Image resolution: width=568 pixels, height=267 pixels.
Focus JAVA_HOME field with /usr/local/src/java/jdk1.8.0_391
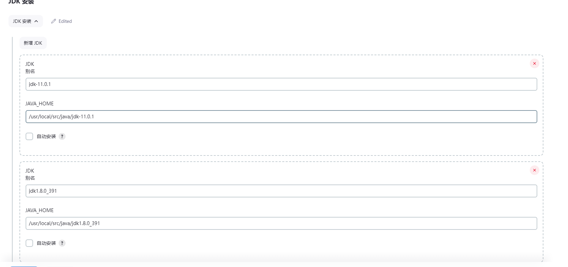point(281,223)
